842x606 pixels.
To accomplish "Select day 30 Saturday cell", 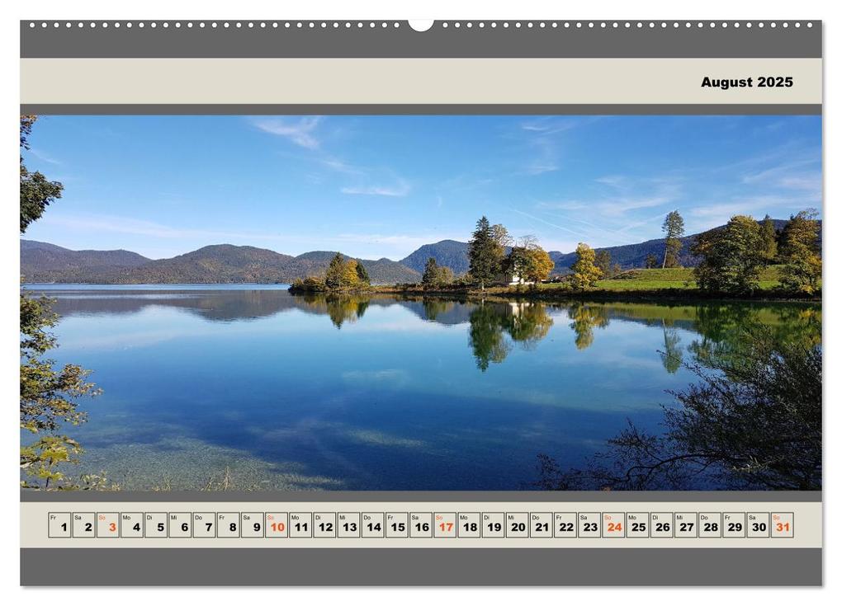I will [x=759, y=525].
